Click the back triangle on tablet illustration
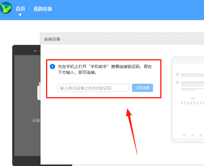204x166 pixels. coord(184,135)
